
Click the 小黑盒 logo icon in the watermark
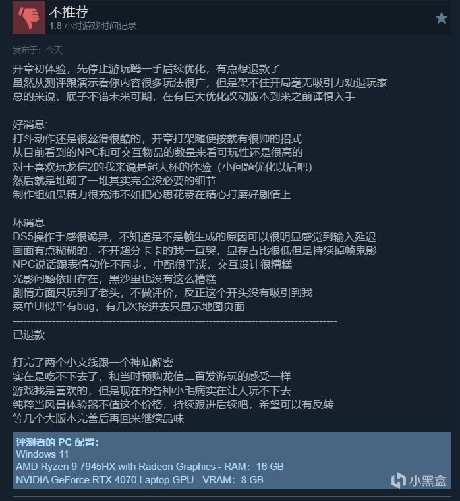point(398,480)
